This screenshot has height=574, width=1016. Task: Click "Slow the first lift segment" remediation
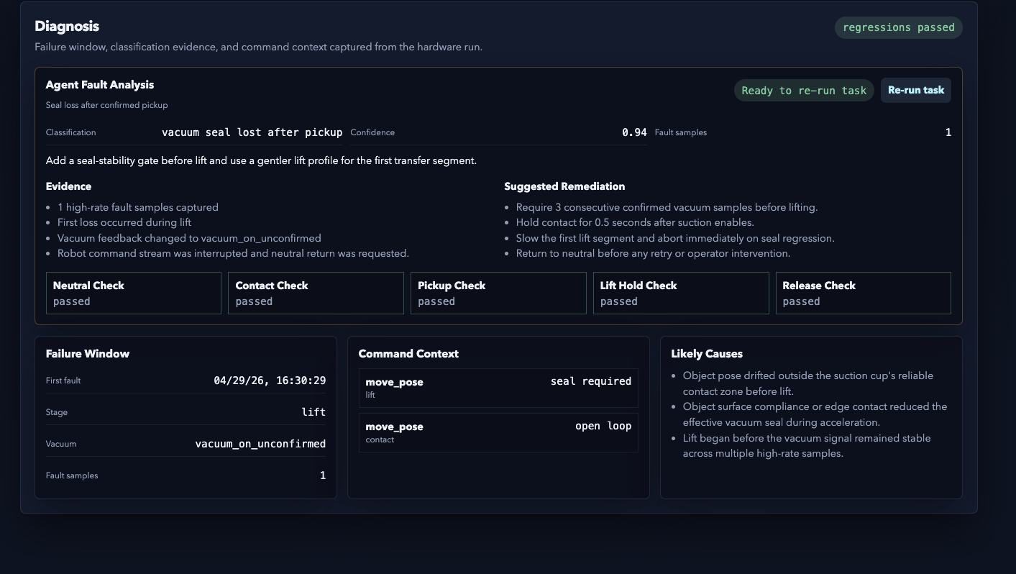click(x=675, y=238)
